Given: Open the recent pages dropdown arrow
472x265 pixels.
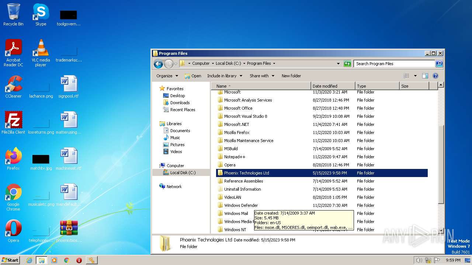Looking at the screenshot, I should [x=176, y=64].
